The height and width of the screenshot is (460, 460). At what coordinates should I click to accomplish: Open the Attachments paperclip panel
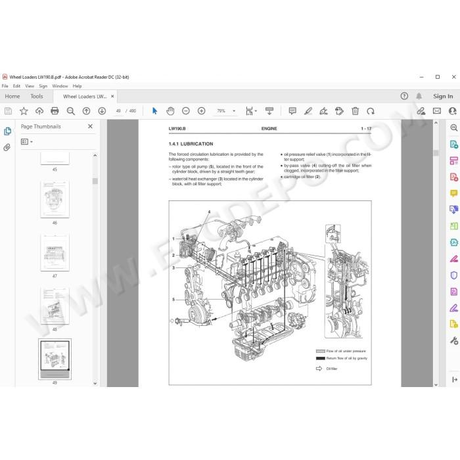pyautogui.click(x=7, y=147)
